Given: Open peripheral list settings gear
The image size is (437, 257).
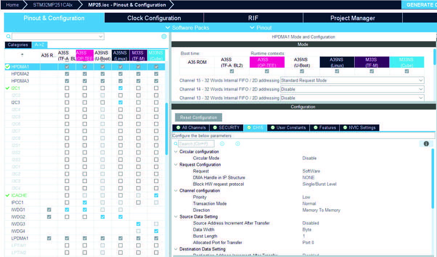Looking at the screenshot, I should (164, 36).
